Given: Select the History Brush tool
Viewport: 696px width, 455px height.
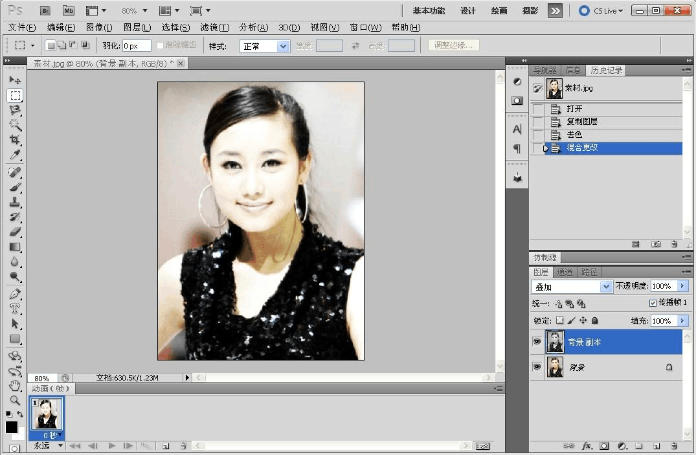Looking at the screenshot, I should click(15, 217).
